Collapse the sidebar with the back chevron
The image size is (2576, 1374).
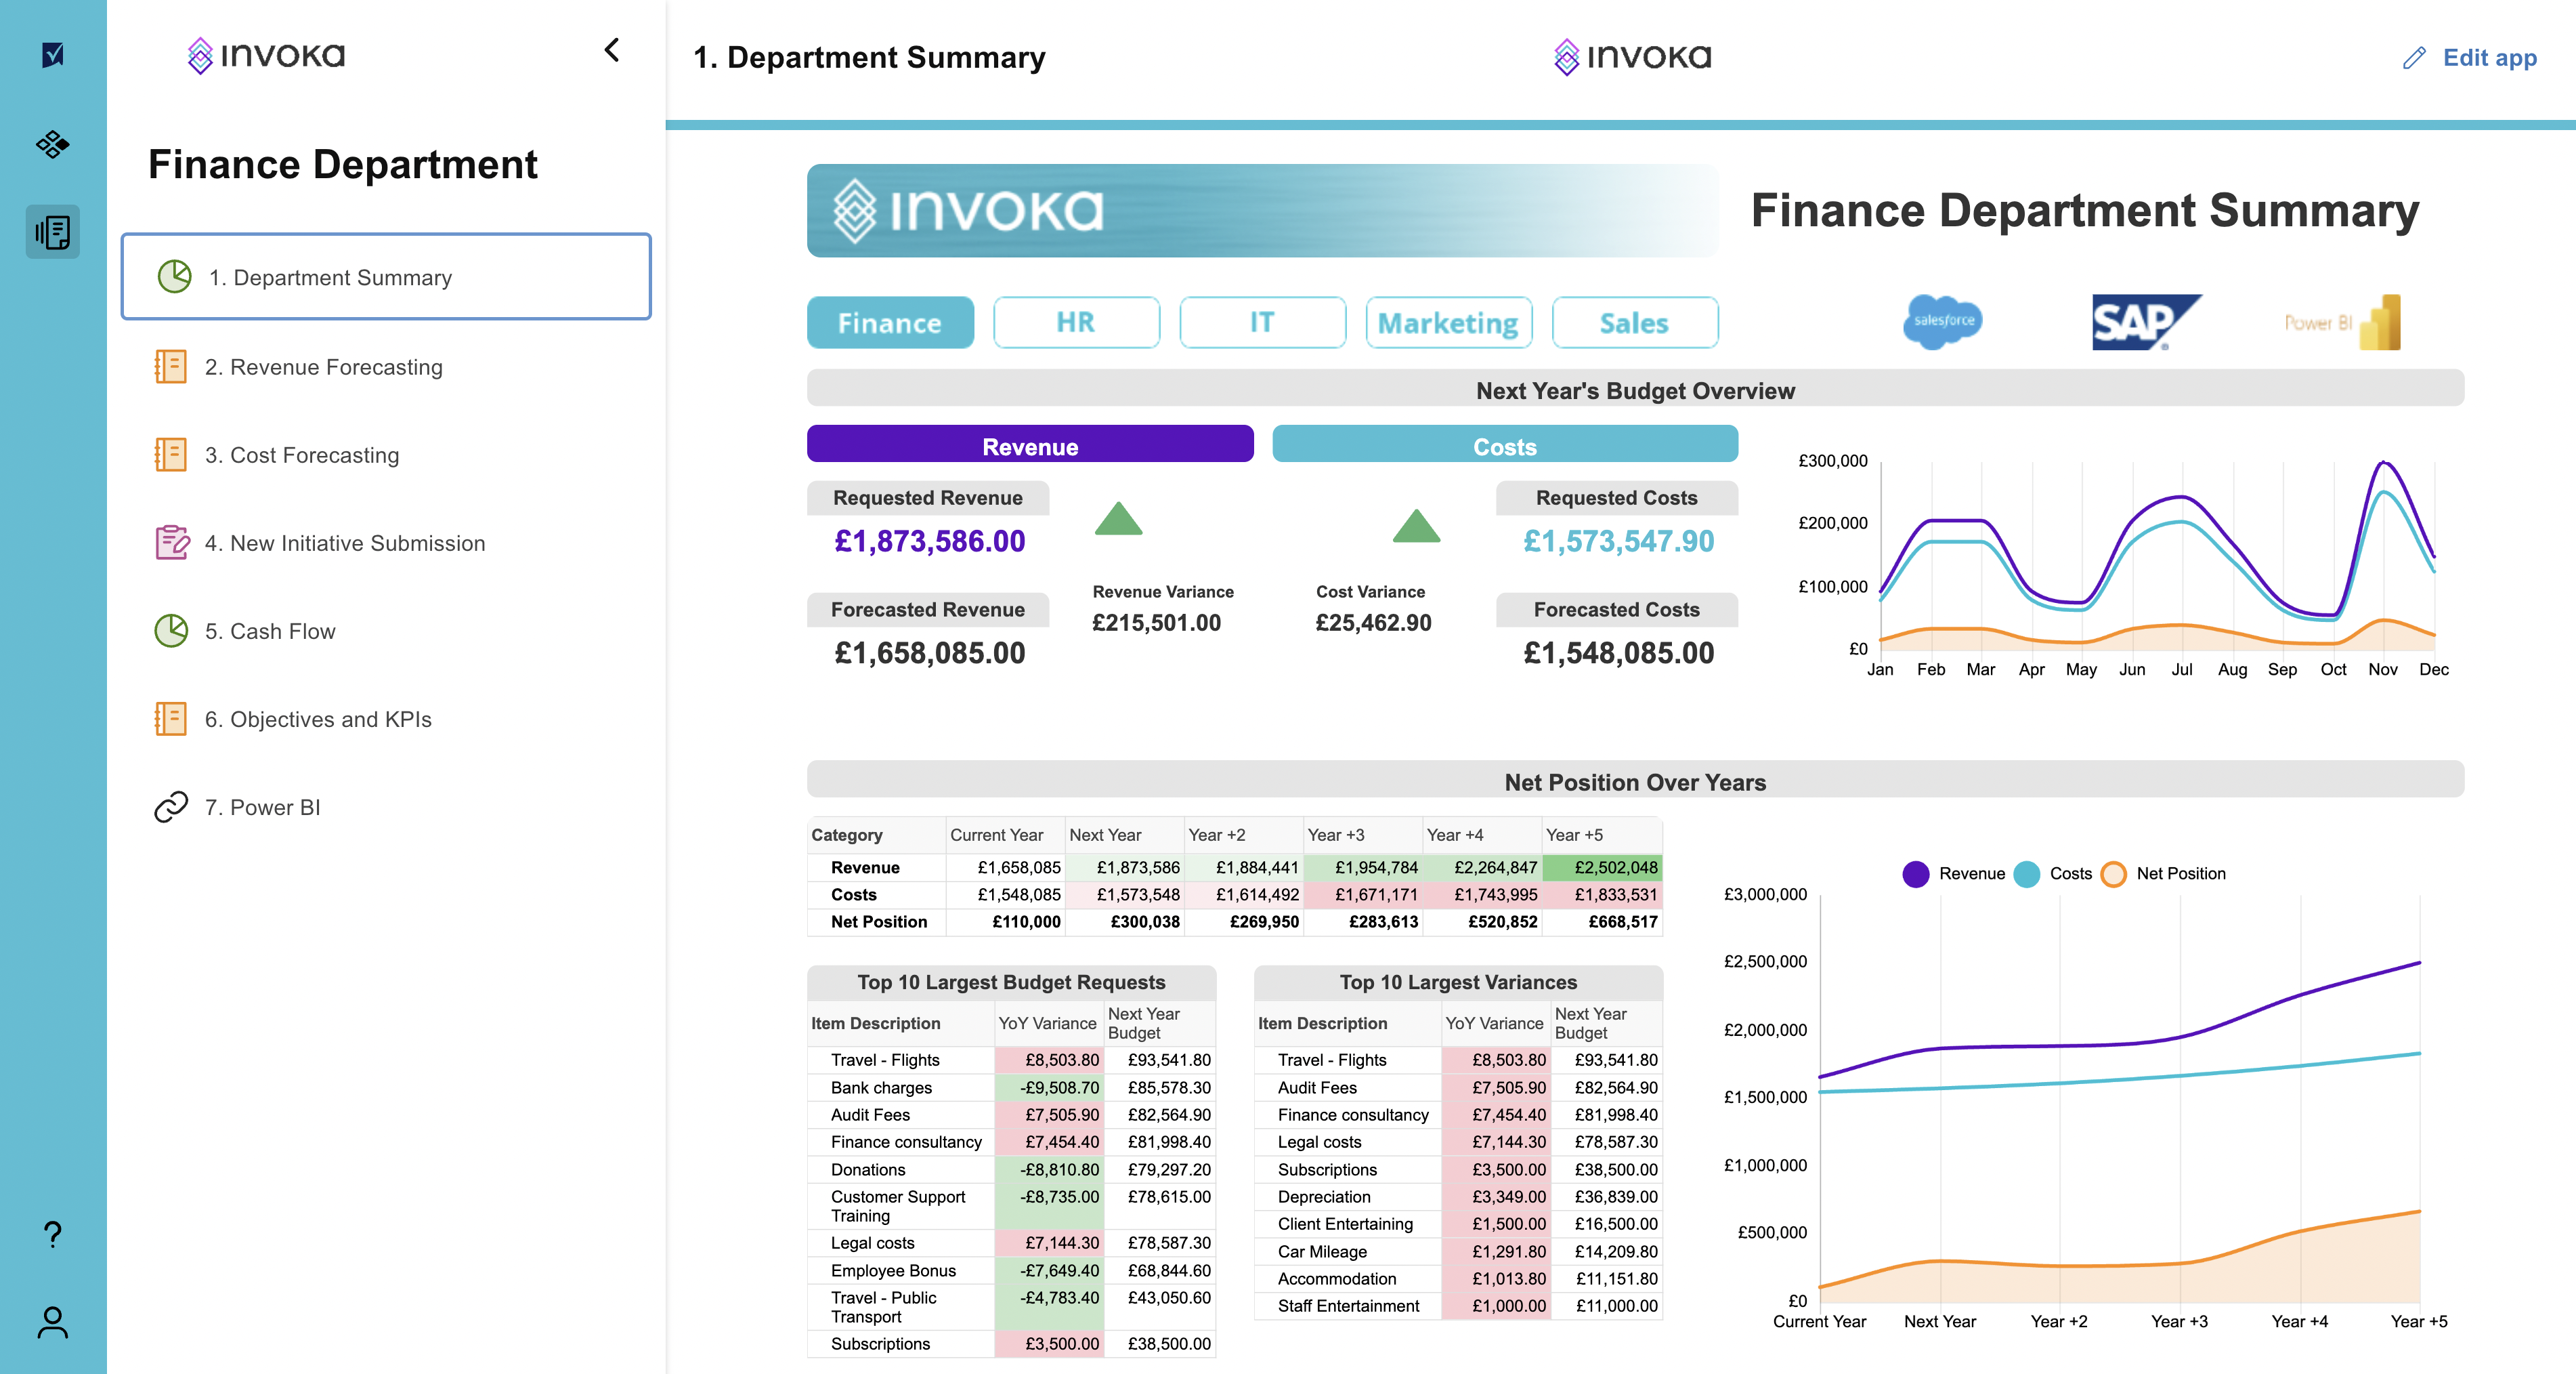[612, 50]
